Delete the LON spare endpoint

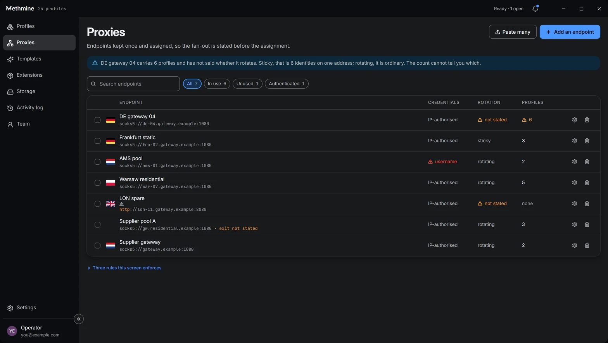(x=587, y=203)
